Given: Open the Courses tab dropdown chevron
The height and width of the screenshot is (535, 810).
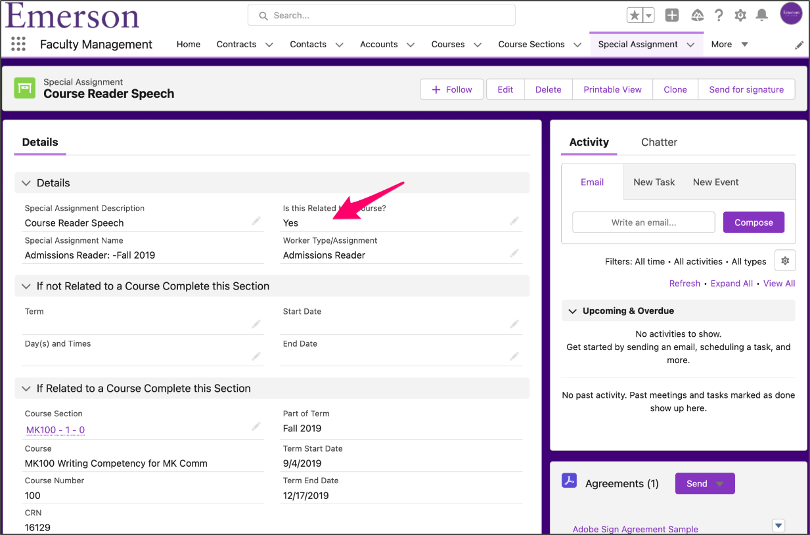Looking at the screenshot, I should click(x=478, y=45).
